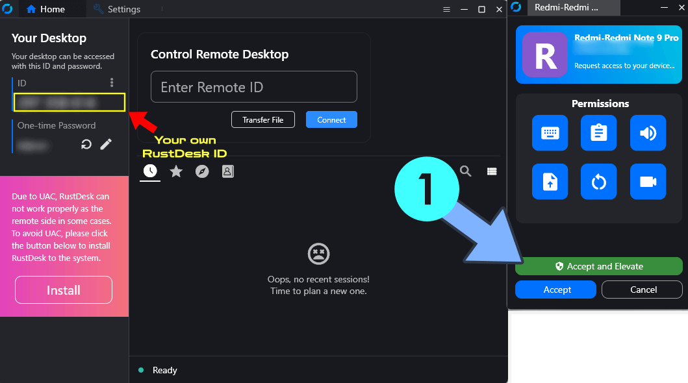Image resolution: width=688 pixels, height=383 pixels.
Task: Toggle session recording camera permission
Action: tap(648, 181)
